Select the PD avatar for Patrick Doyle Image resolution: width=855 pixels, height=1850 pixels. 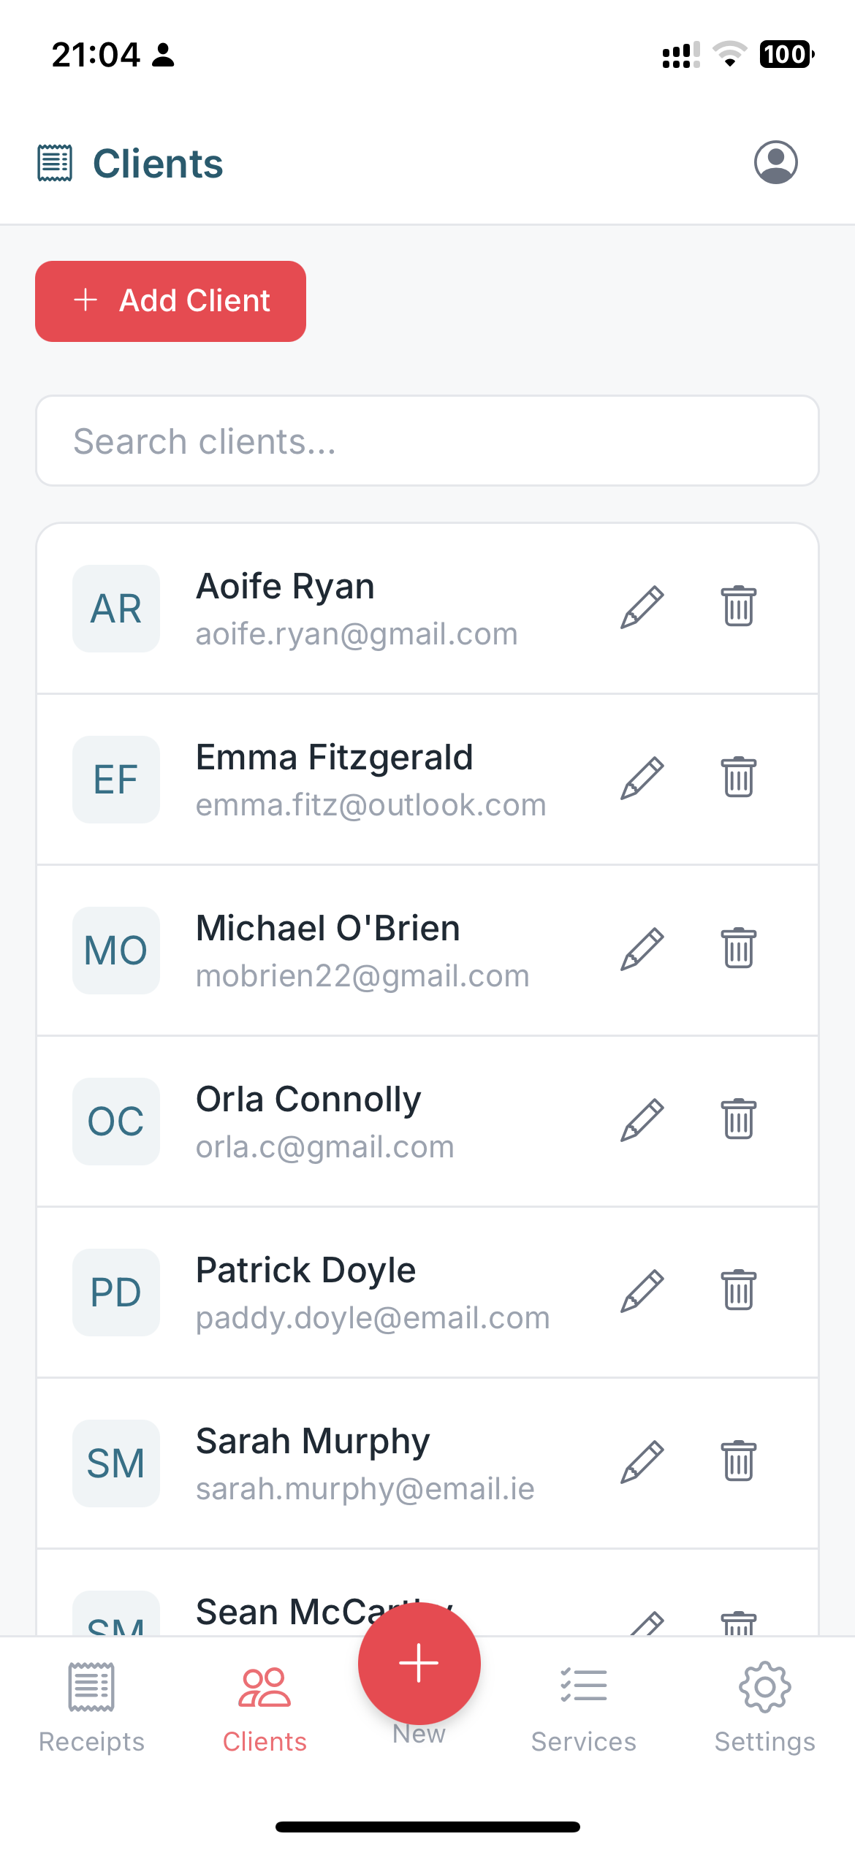(116, 1292)
